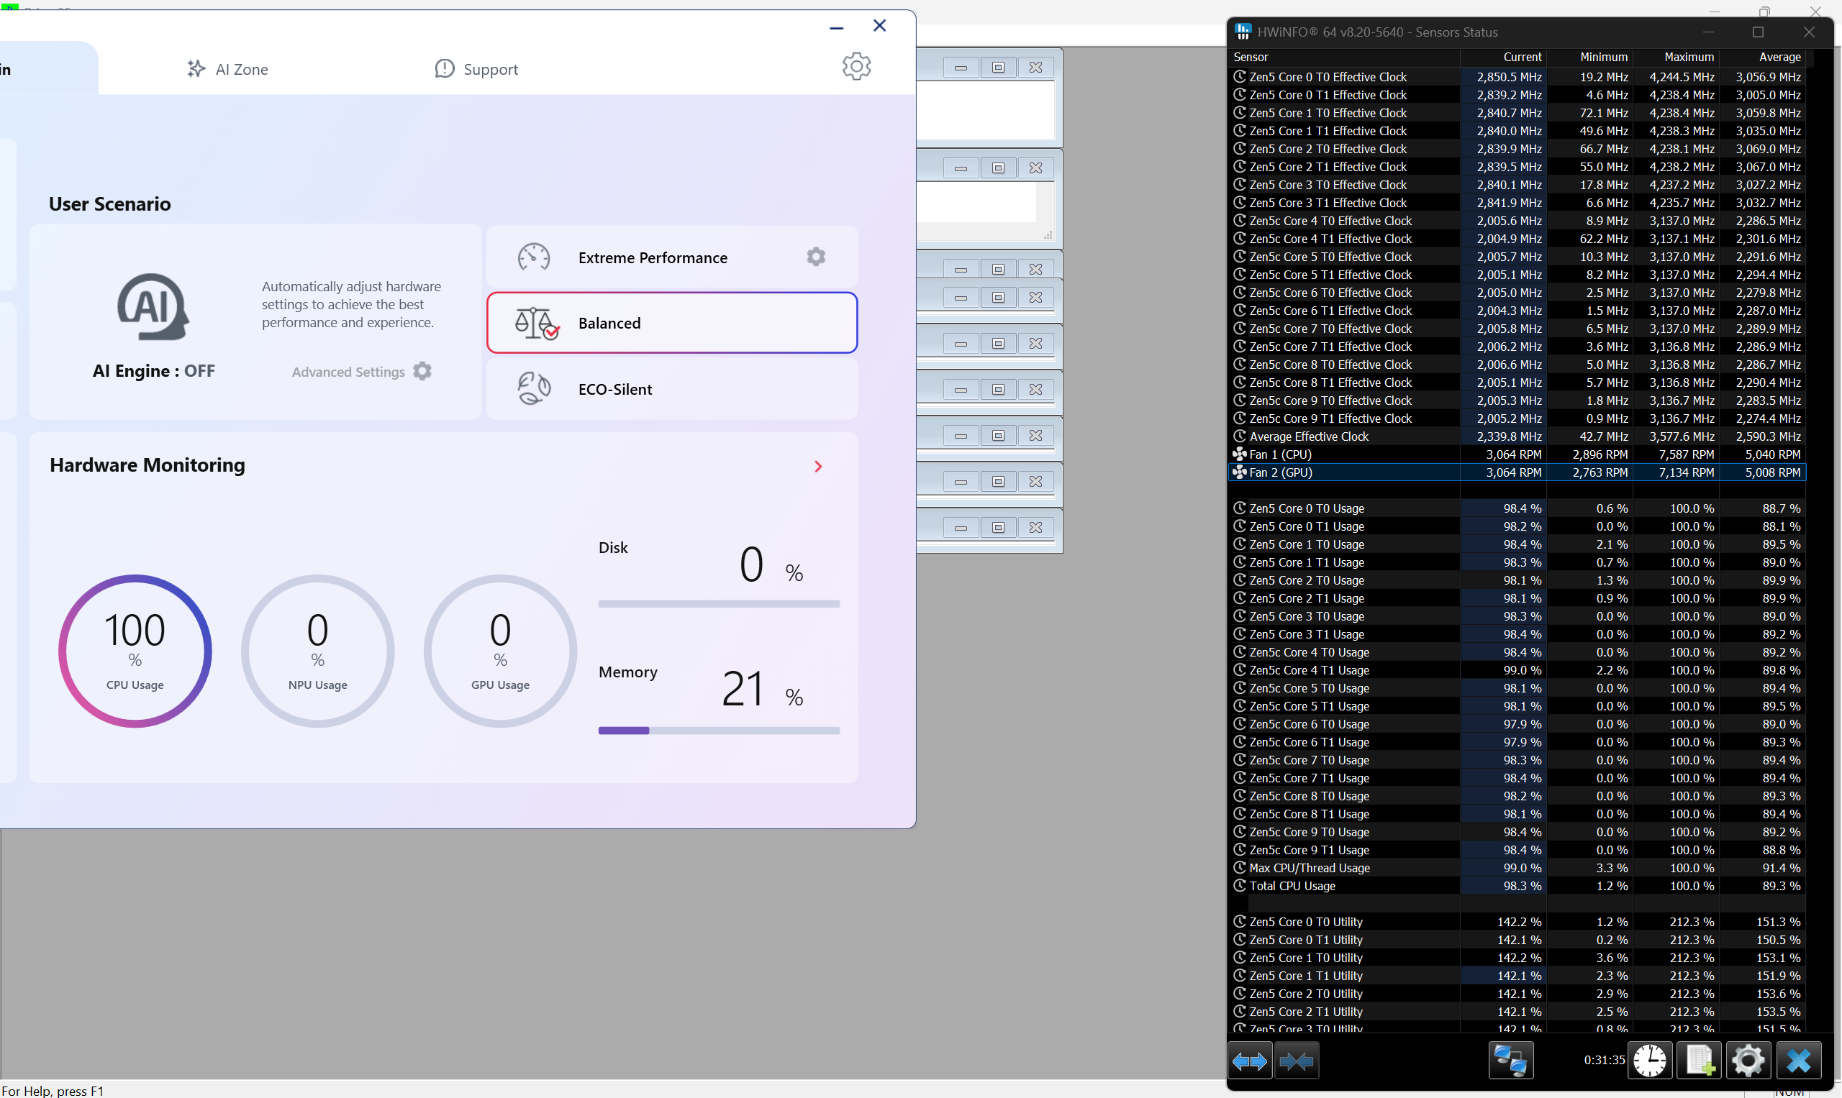The width and height of the screenshot is (1842, 1098).
Task: Toggle the AI Engine head icon
Action: 153,306
